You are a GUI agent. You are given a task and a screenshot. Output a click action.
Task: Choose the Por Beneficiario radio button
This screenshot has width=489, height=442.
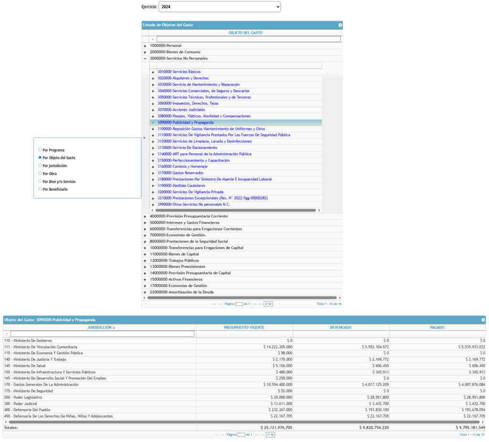click(40, 189)
